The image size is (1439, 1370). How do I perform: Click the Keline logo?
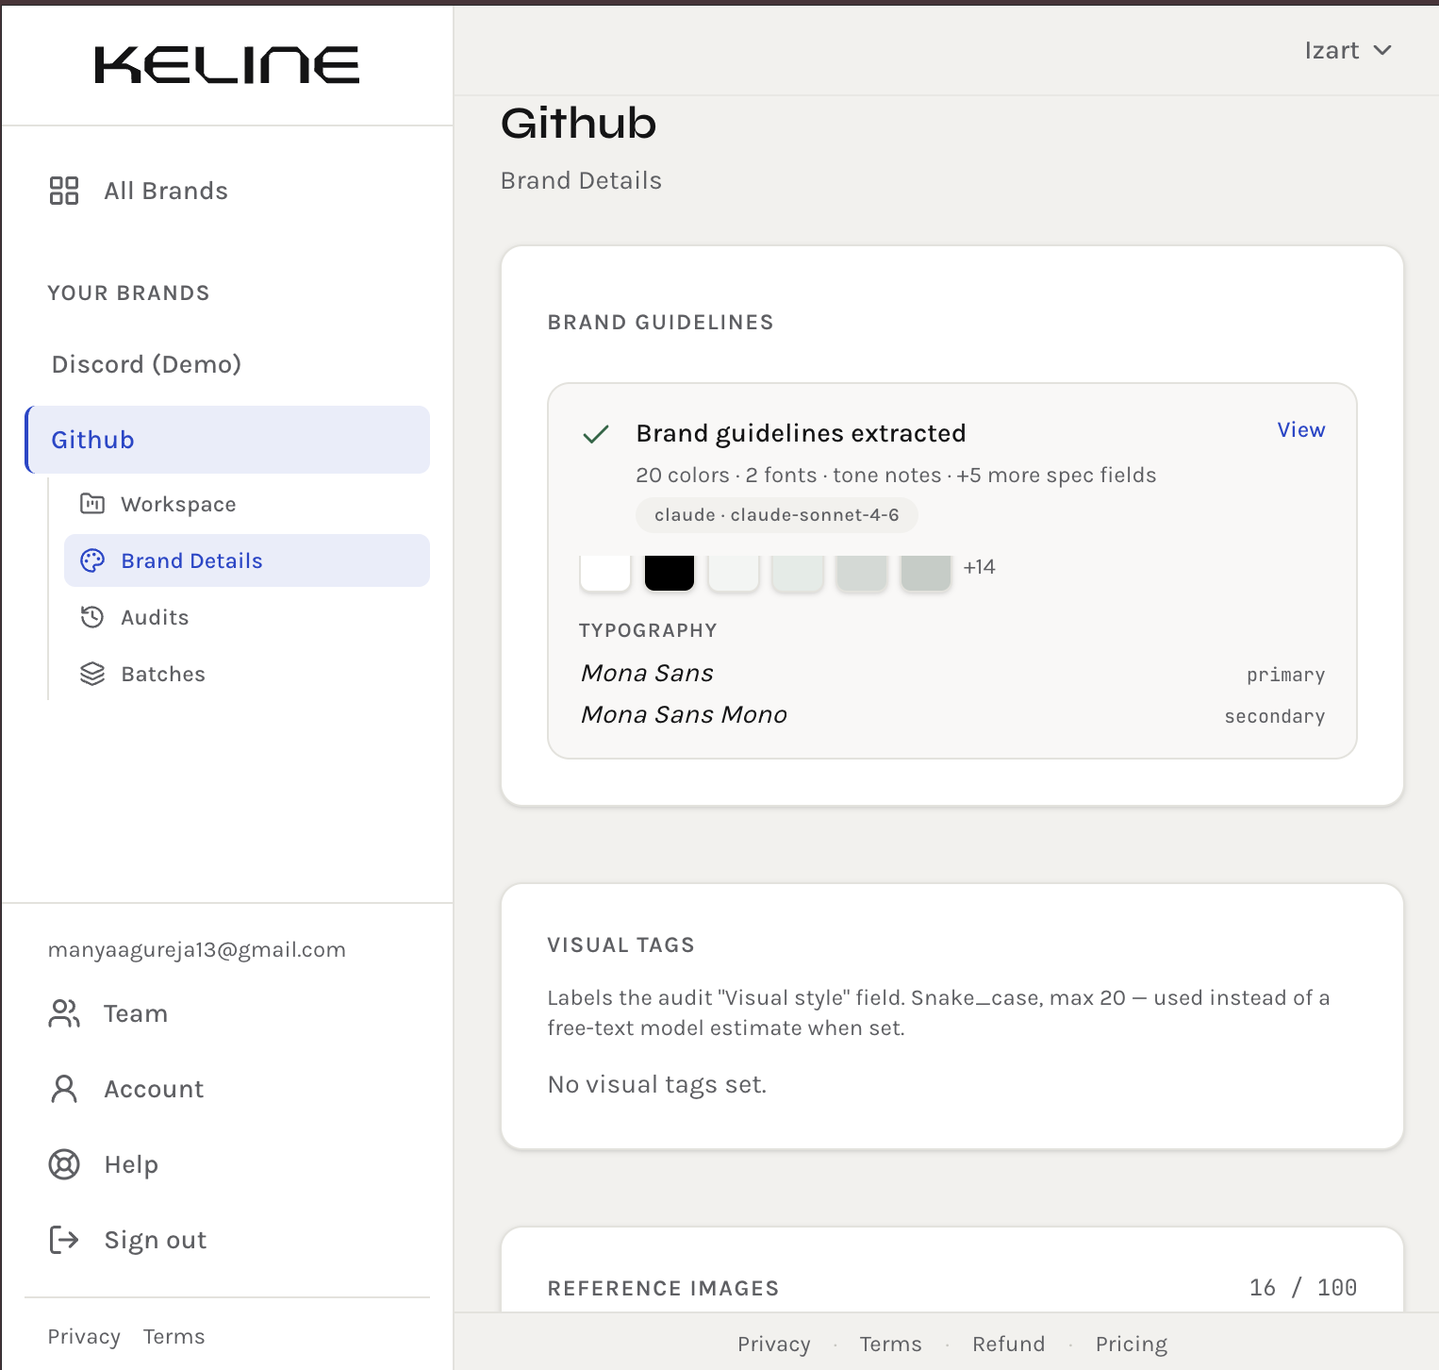click(227, 65)
